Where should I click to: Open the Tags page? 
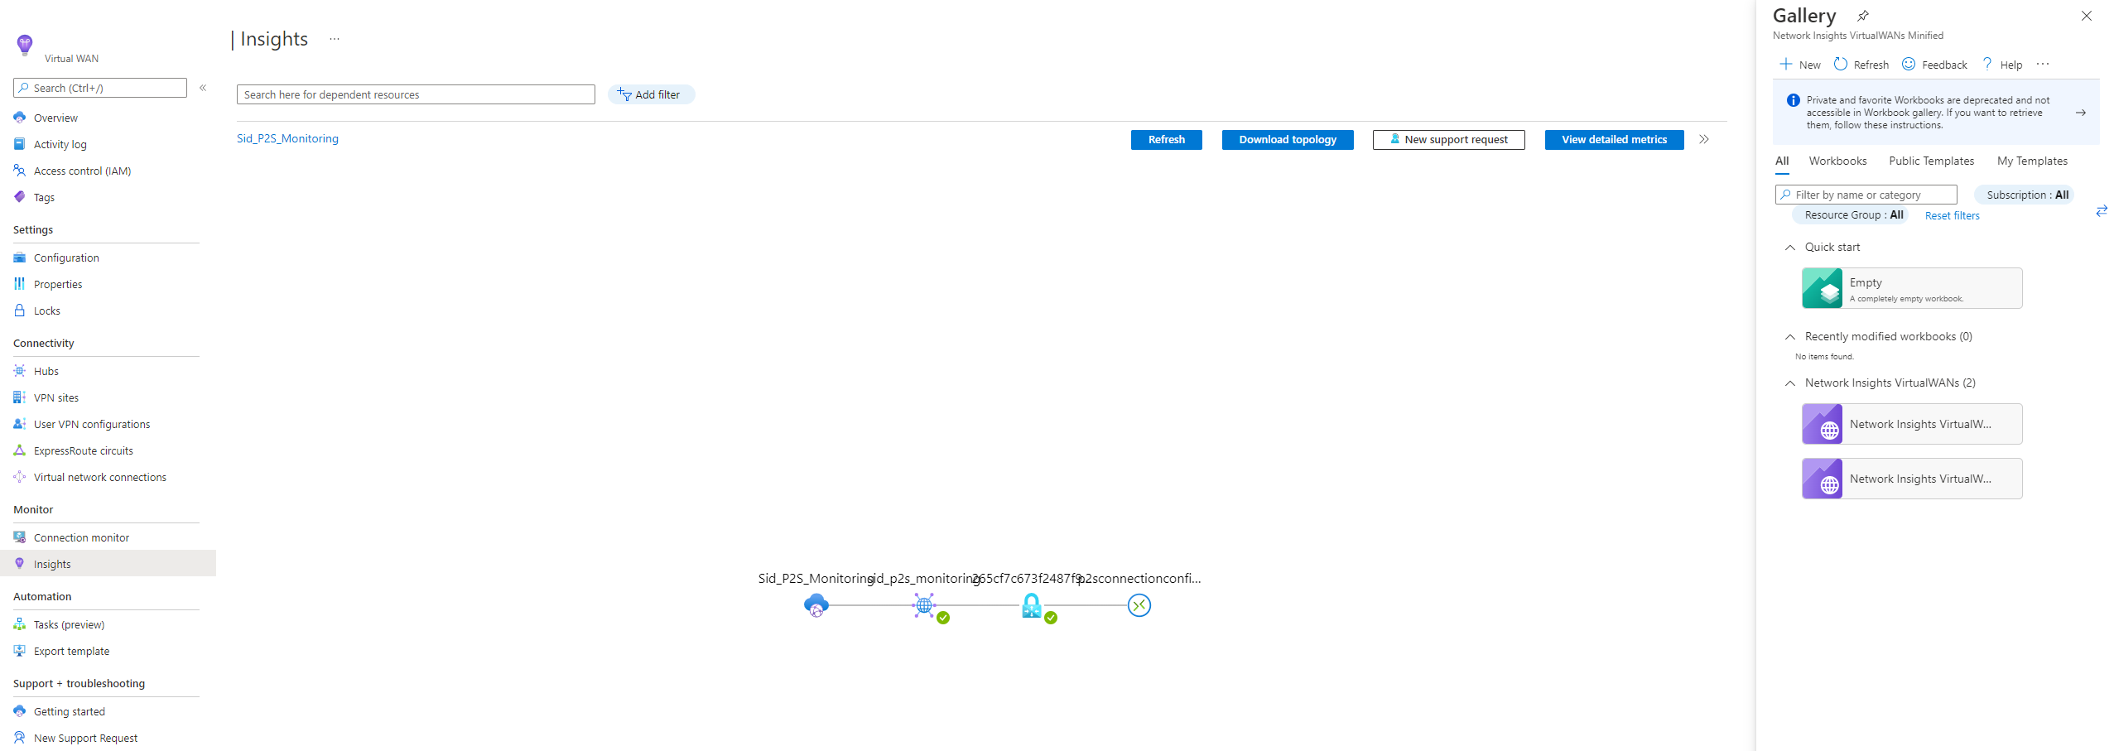(44, 197)
